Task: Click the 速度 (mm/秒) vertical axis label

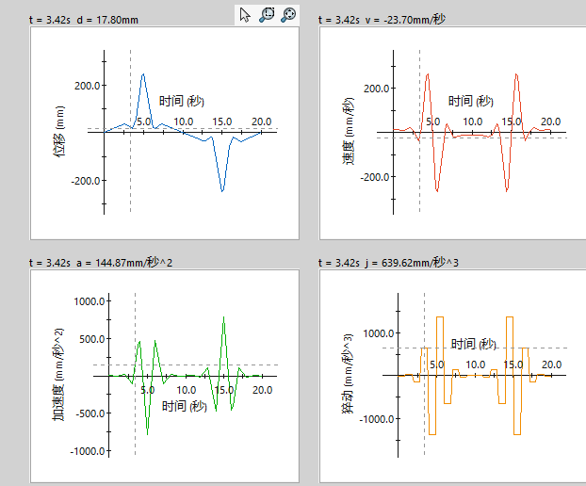Action: point(348,132)
